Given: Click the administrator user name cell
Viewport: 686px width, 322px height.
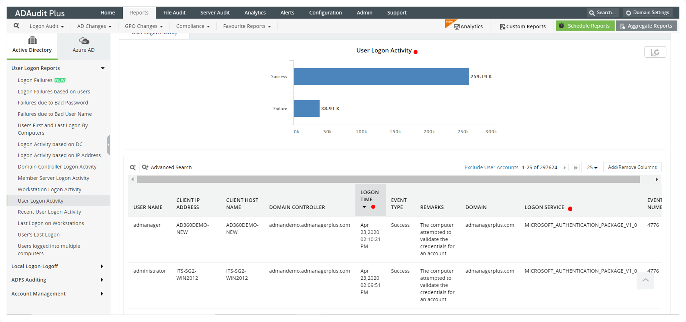Looking at the screenshot, I should coord(150,271).
